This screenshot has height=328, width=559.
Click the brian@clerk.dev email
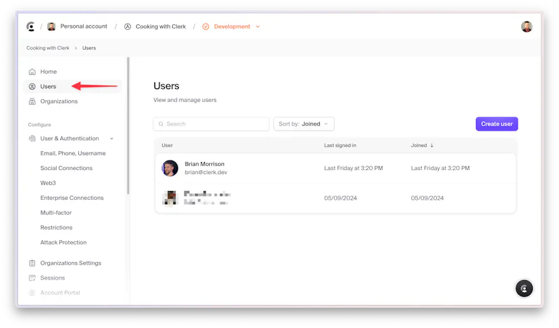click(206, 172)
